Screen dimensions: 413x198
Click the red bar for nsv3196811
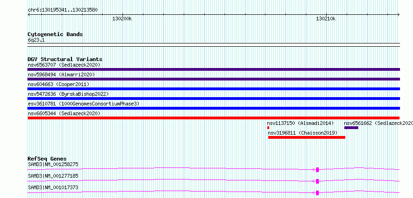click(x=307, y=137)
